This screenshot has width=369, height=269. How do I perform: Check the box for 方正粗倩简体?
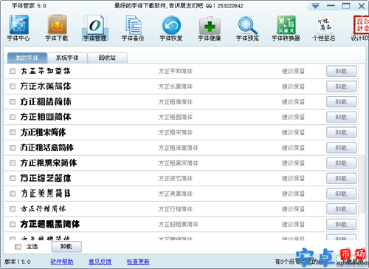tap(13, 102)
